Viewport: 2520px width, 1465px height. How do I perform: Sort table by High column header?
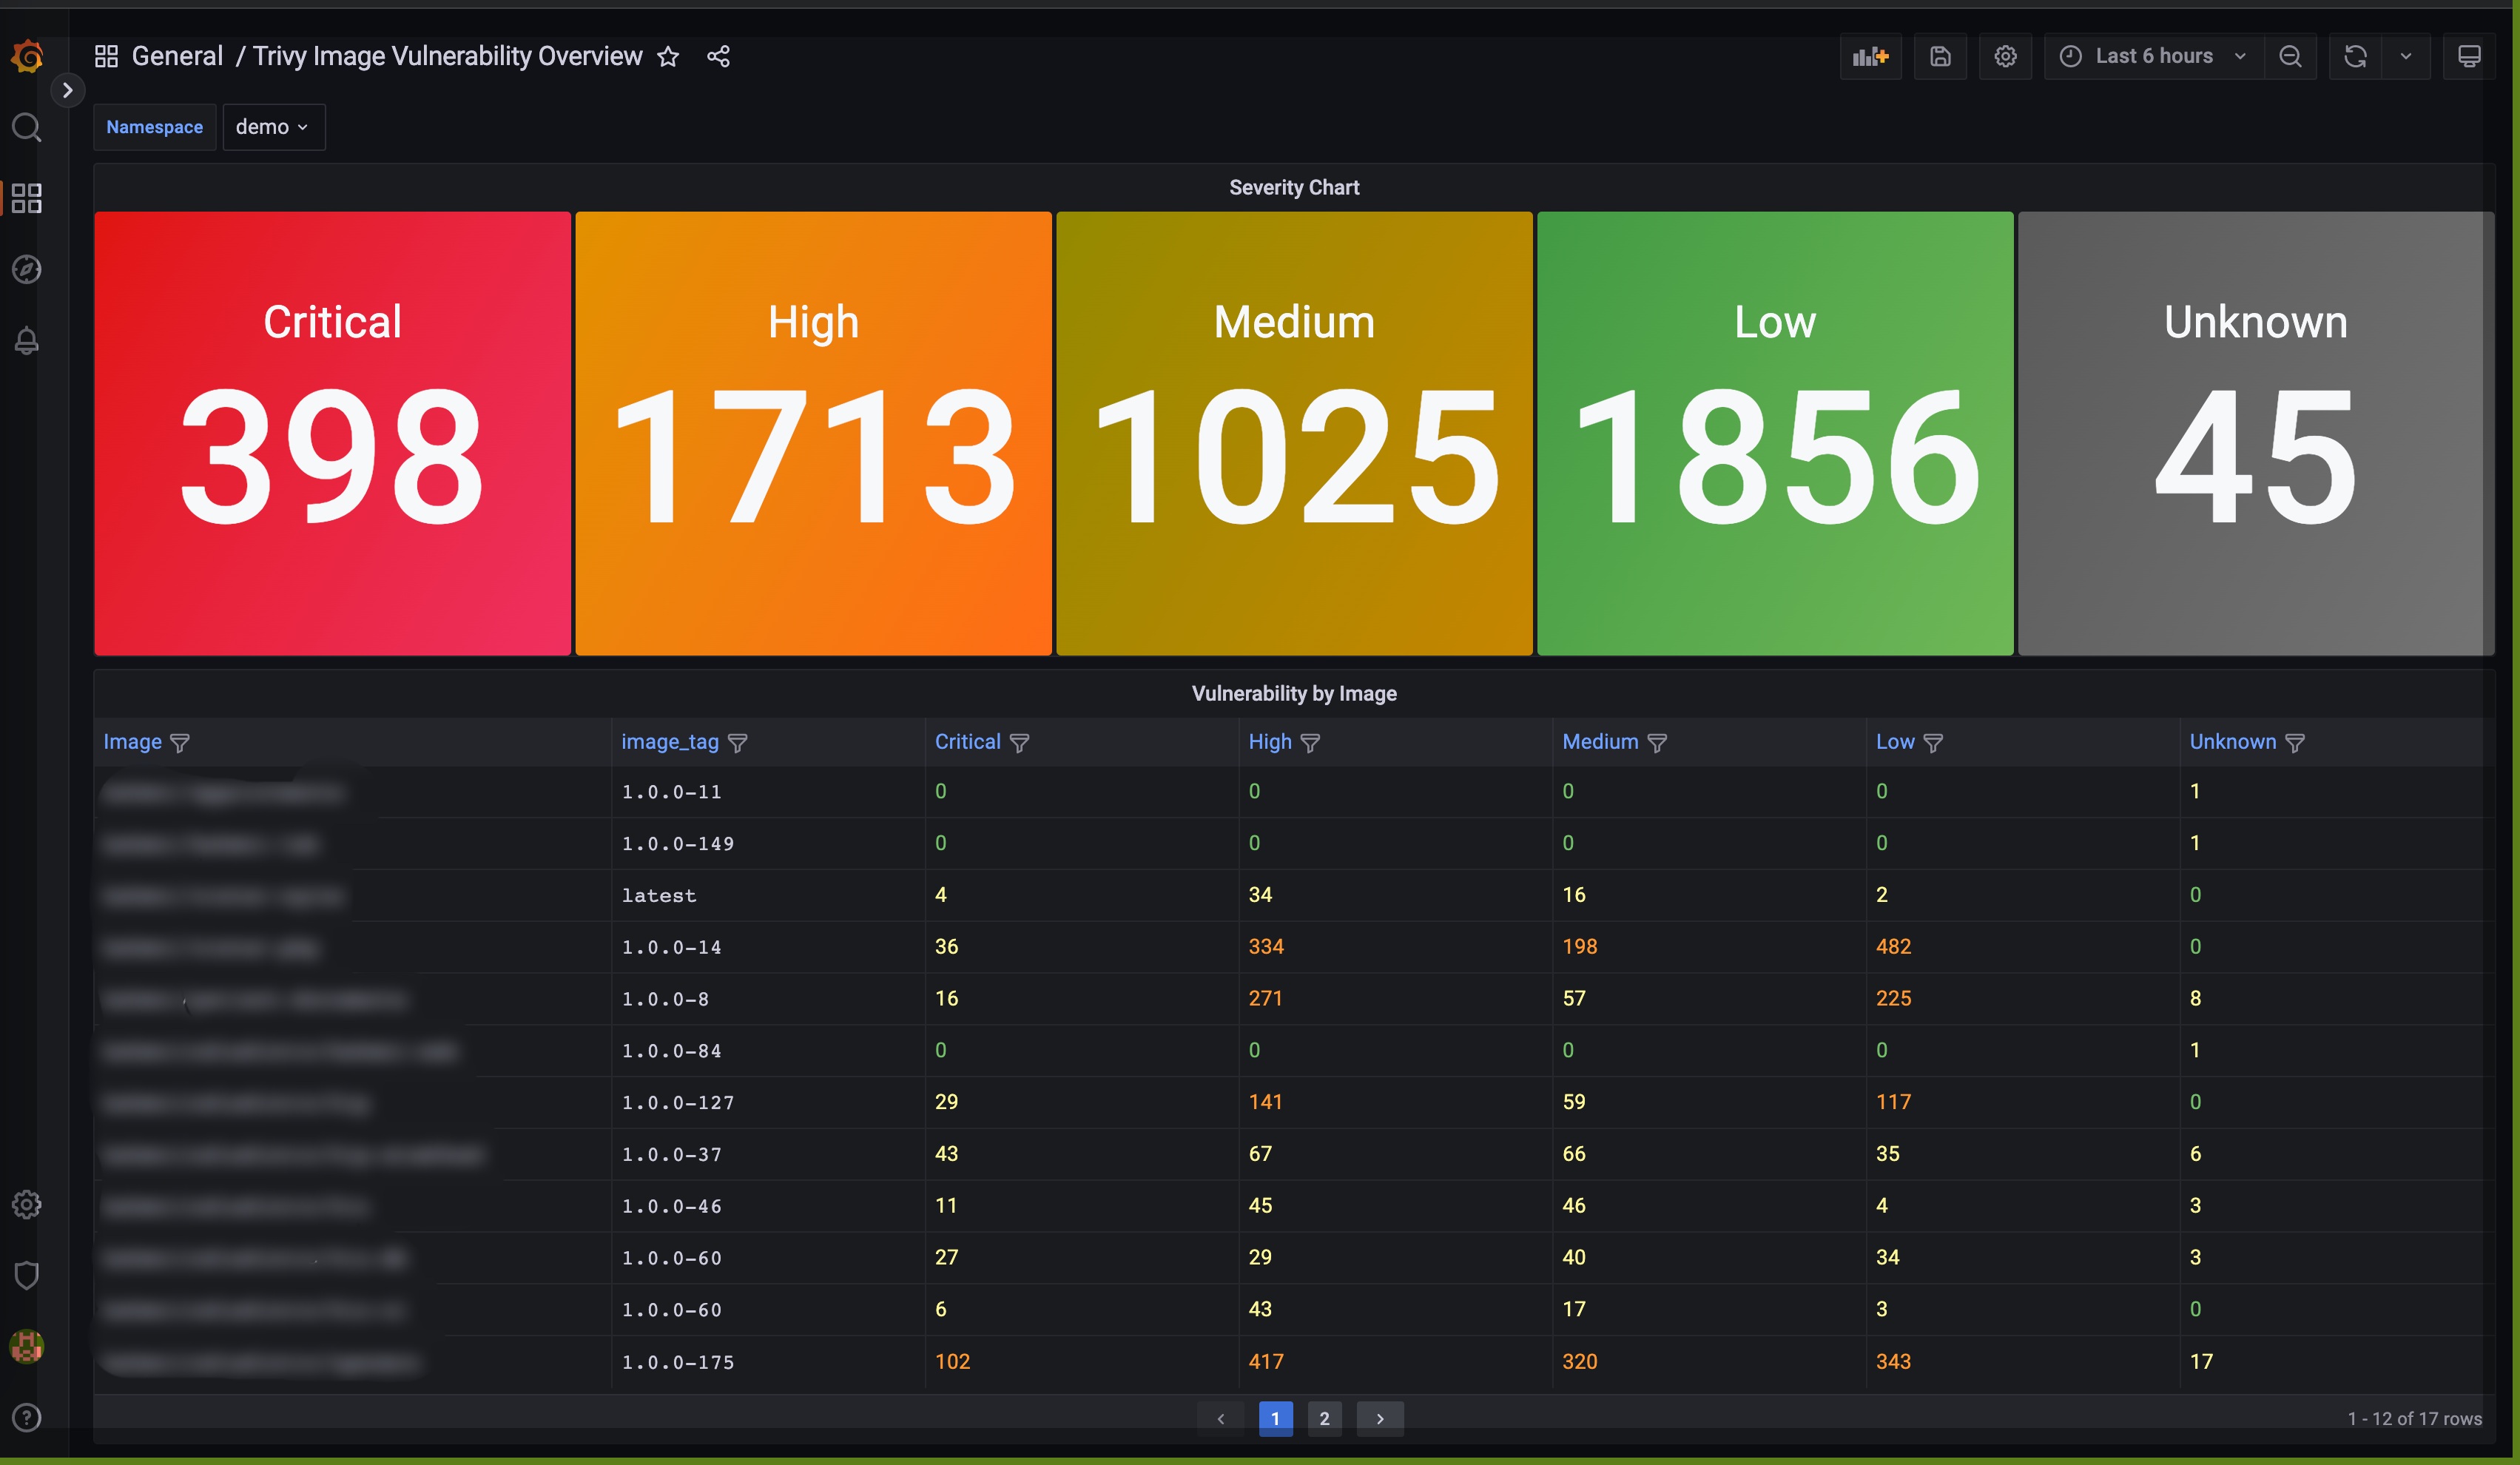click(x=1270, y=742)
